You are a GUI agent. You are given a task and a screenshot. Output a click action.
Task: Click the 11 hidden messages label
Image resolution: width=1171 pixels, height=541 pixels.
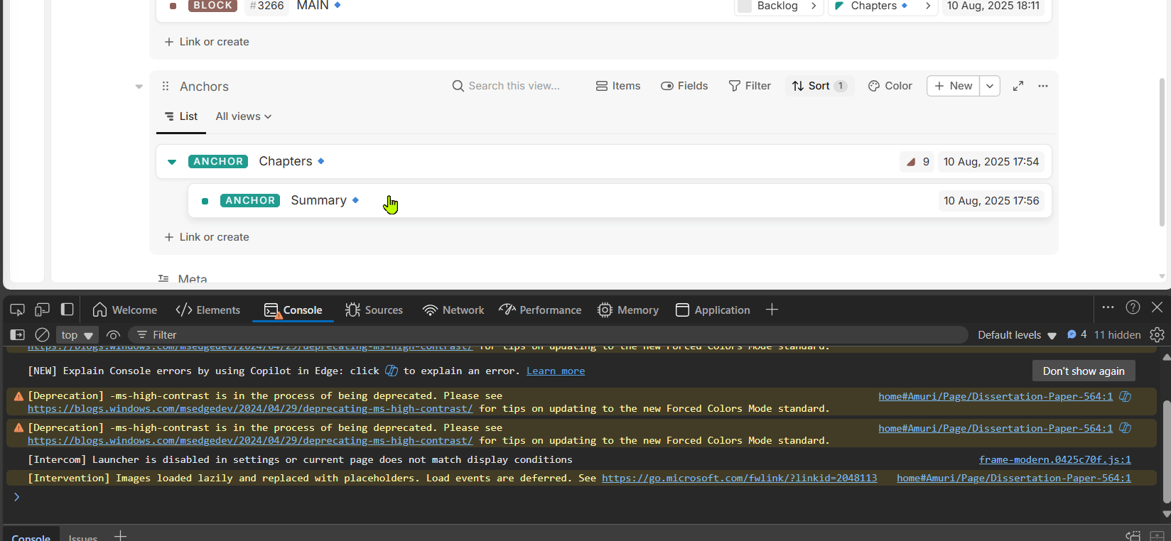coord(1118,334)
